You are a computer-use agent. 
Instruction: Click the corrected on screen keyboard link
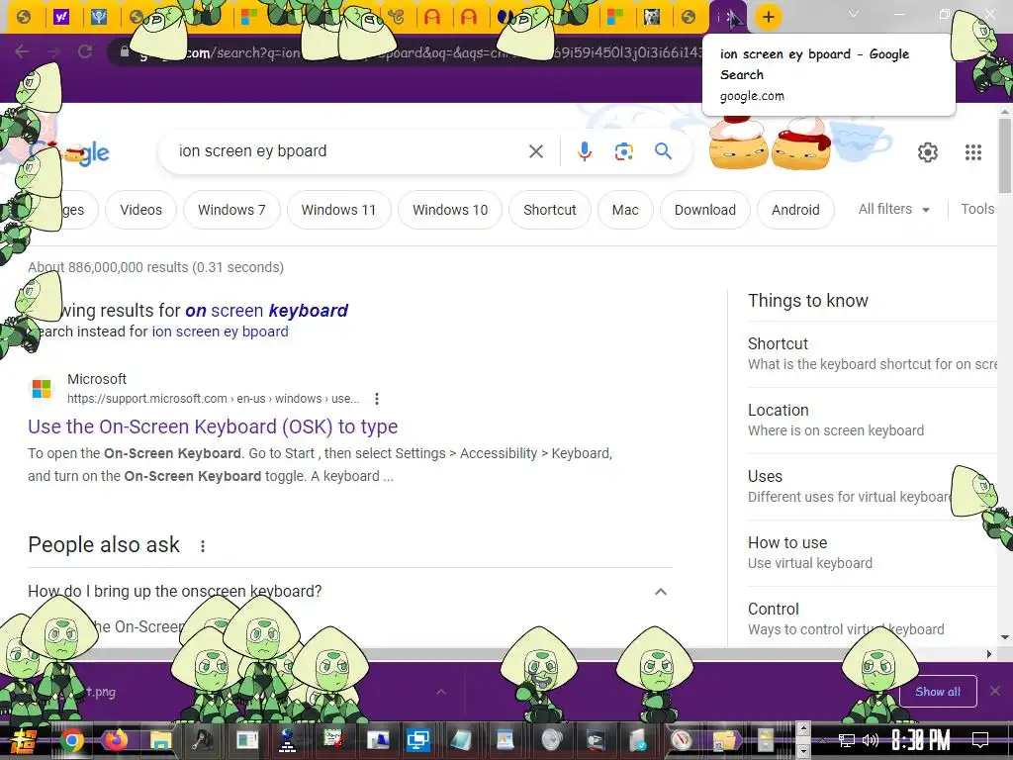pyautogui.click(x=266, y=311)
